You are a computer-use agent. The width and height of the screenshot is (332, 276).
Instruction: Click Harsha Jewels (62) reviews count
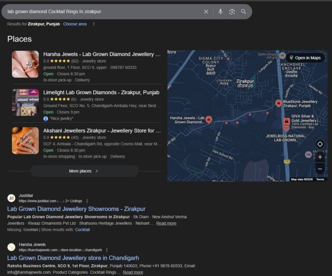(75, 61)
